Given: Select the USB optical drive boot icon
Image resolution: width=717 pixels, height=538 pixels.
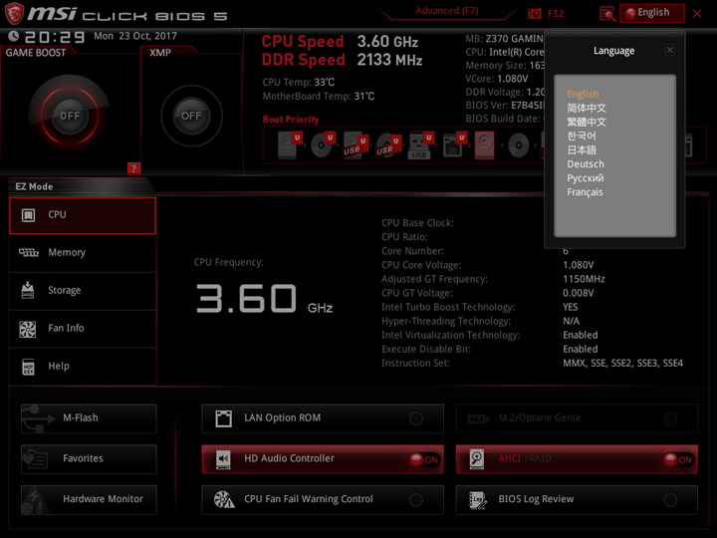Looking at the screenshot, I should [388, 145].
